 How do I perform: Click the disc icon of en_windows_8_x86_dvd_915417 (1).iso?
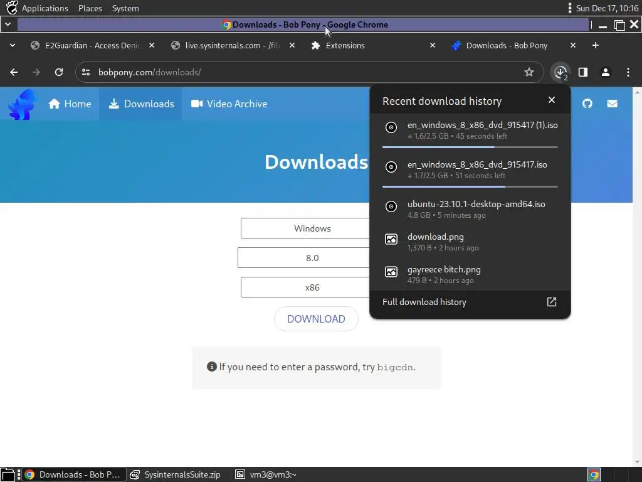[391, 127]
